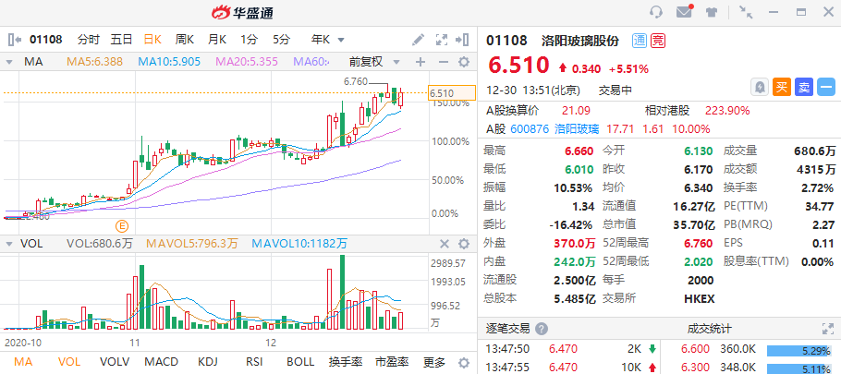Viewport: 841px width, 374px height.
Task: Open 更多 more indicators menu
Action: pos(434,362)
